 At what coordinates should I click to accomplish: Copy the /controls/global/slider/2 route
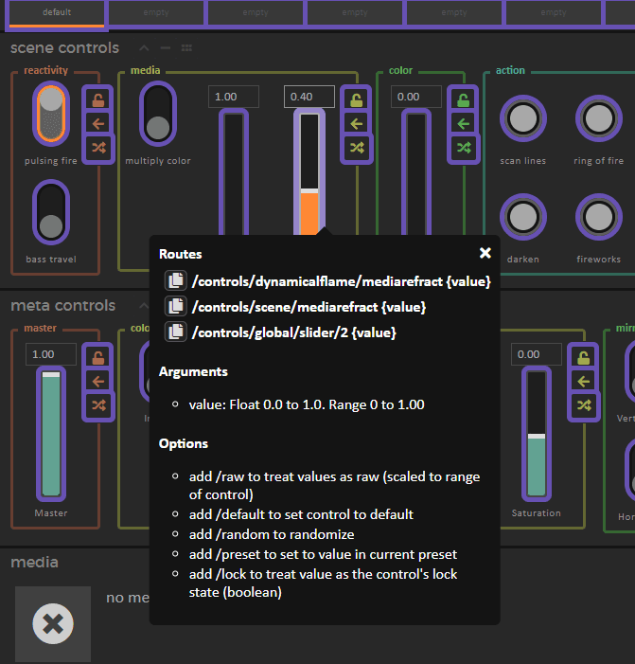175,332
